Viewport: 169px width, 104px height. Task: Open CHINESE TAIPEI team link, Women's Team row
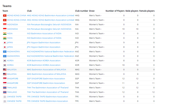click(x=14, y=97)
